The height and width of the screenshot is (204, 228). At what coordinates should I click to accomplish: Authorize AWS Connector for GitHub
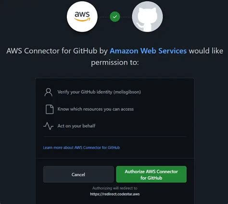(x=152, y=174)
